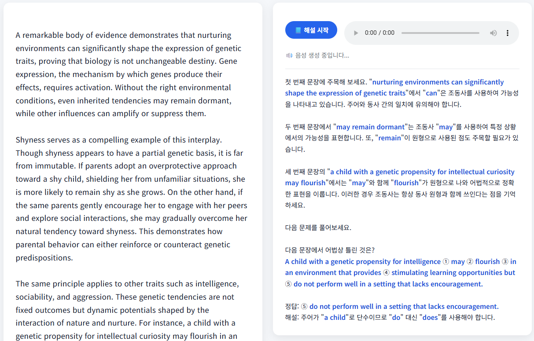Click the quiz sentence beginning "A child with a genetic propensity for intelligence"
This screenshot has width=534, height=341.
click(363, 262)
